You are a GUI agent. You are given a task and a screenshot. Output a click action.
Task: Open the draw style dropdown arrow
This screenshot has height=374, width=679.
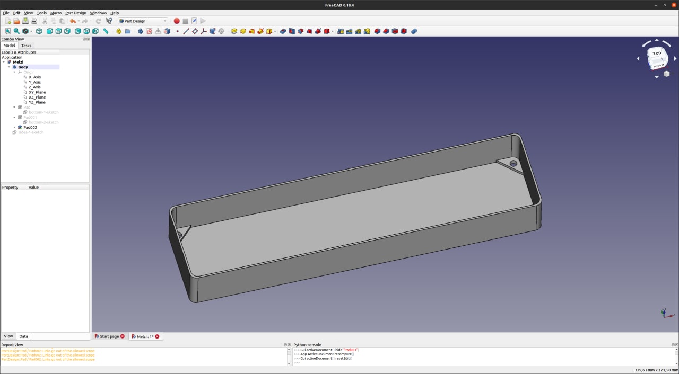click(31, 31)
